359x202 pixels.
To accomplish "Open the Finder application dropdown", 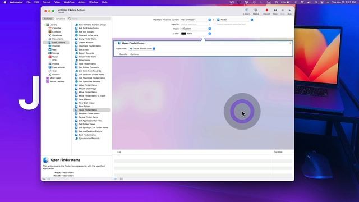I will (x=235, y=20).
